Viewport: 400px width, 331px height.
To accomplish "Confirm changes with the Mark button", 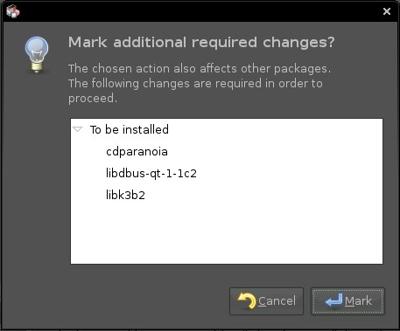I will click(x=347, y=301).
